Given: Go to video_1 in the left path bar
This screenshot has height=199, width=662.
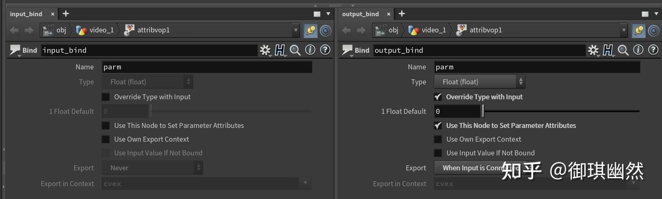Looking at the screenshot, I should pos(96,30).
